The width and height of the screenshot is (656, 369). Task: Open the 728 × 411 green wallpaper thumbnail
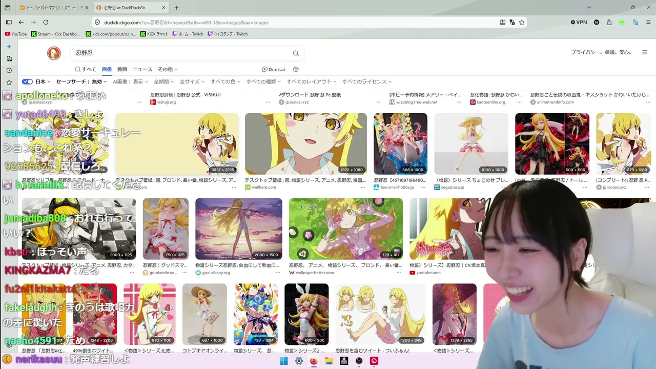[x=346, y=229]
